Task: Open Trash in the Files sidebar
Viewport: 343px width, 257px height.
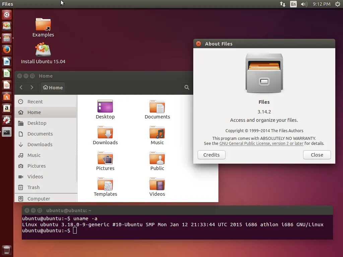Action: point(46,187)
